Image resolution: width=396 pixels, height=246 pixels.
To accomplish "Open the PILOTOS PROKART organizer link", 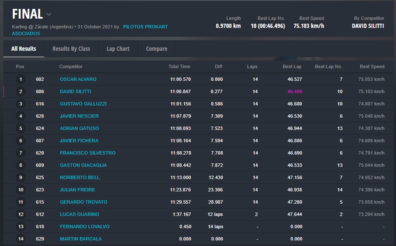I will pyautogui.click(x=145, y=27).
